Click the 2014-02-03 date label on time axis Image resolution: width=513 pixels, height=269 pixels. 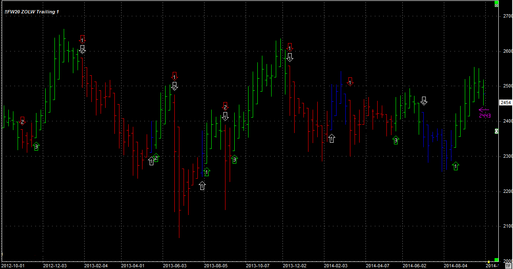336,265
